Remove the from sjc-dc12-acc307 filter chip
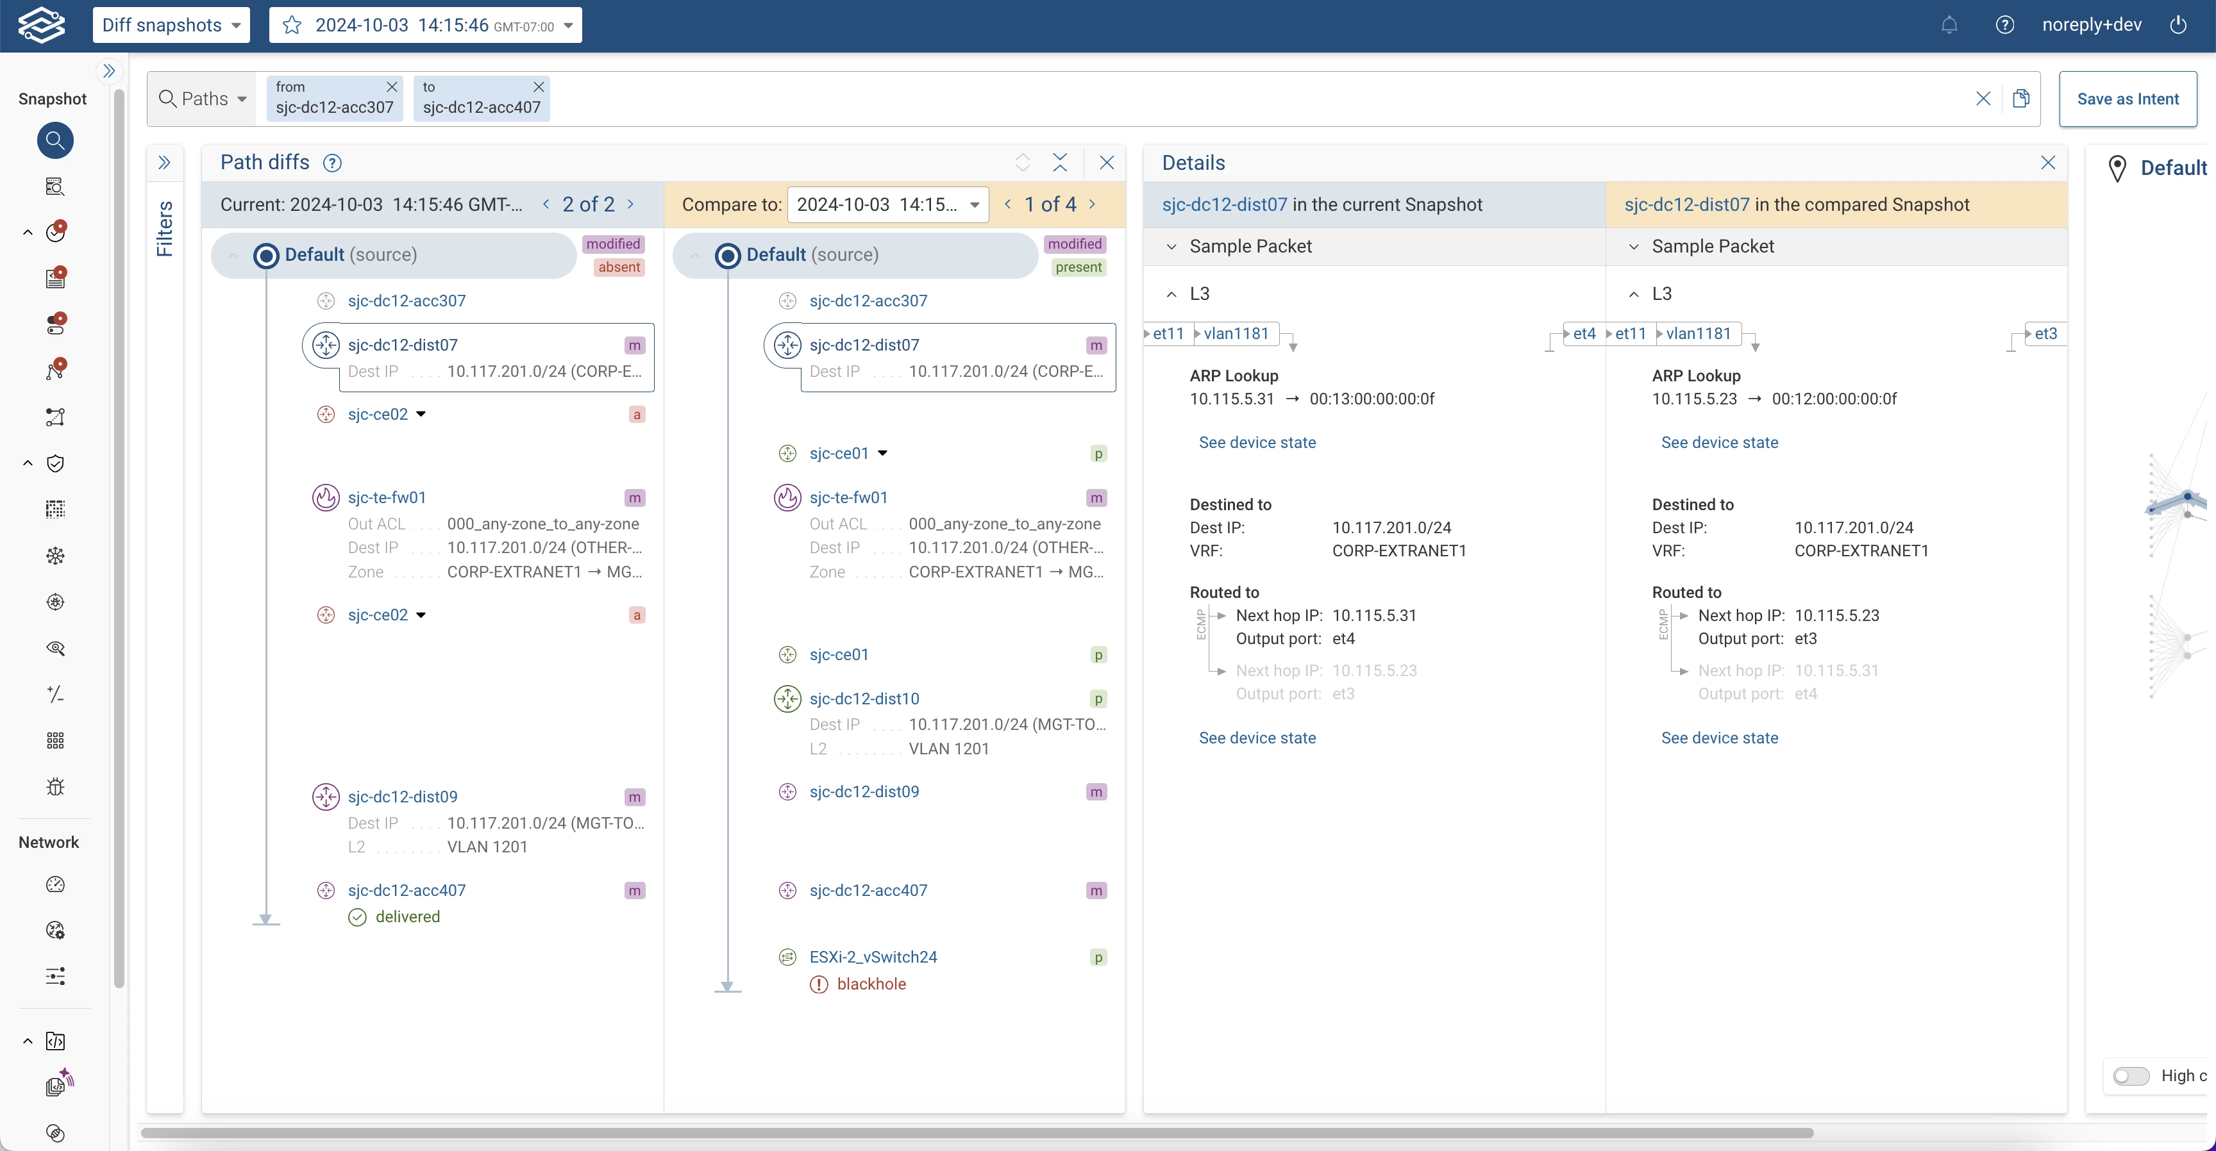Viewport: 2216px width, 1151px height. point(391,87)
